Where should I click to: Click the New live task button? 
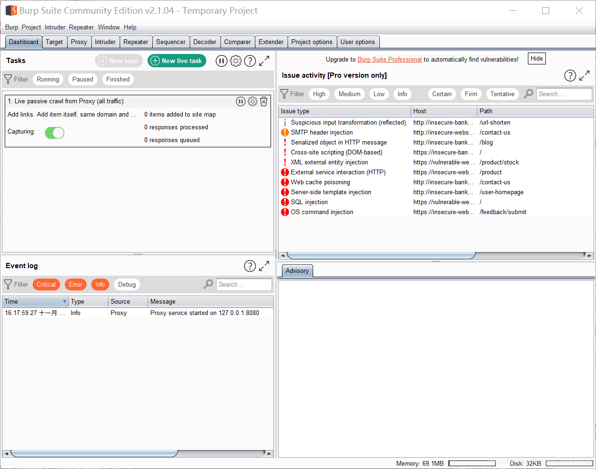(x=177, y=61)
